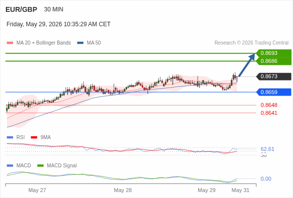Click the RSI value 62.61 readout
The height and width of the screenshot is (198, 293).
(x=267, y=149)
